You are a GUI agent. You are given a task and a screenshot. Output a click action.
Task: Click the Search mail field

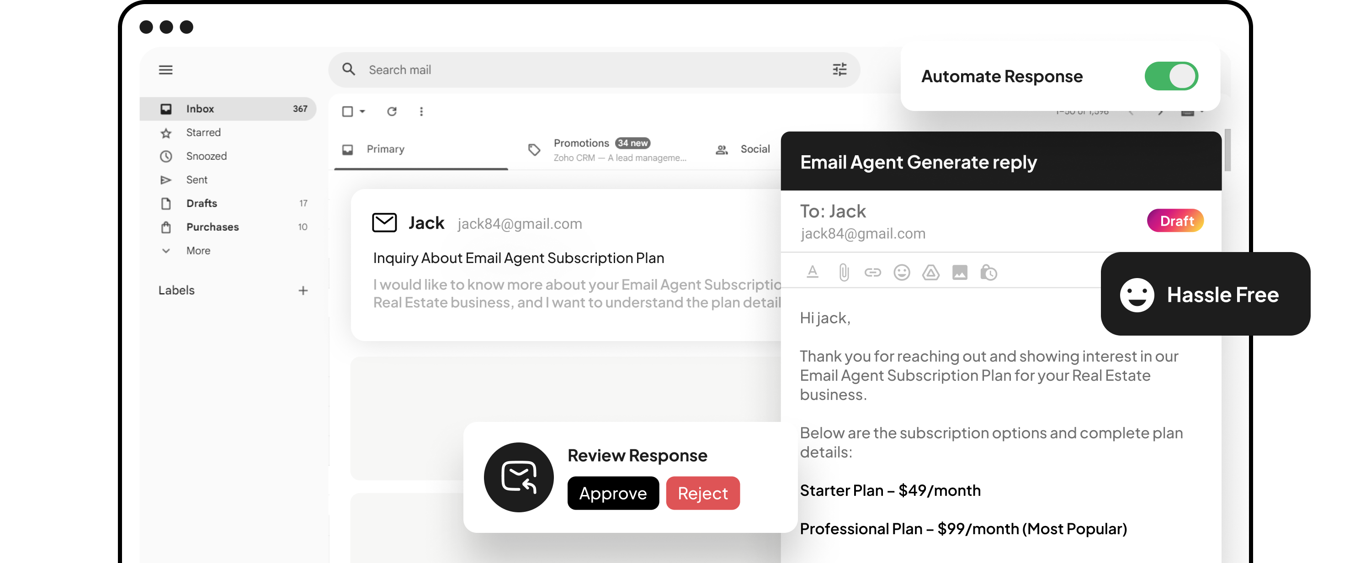(x=585, y=70)
